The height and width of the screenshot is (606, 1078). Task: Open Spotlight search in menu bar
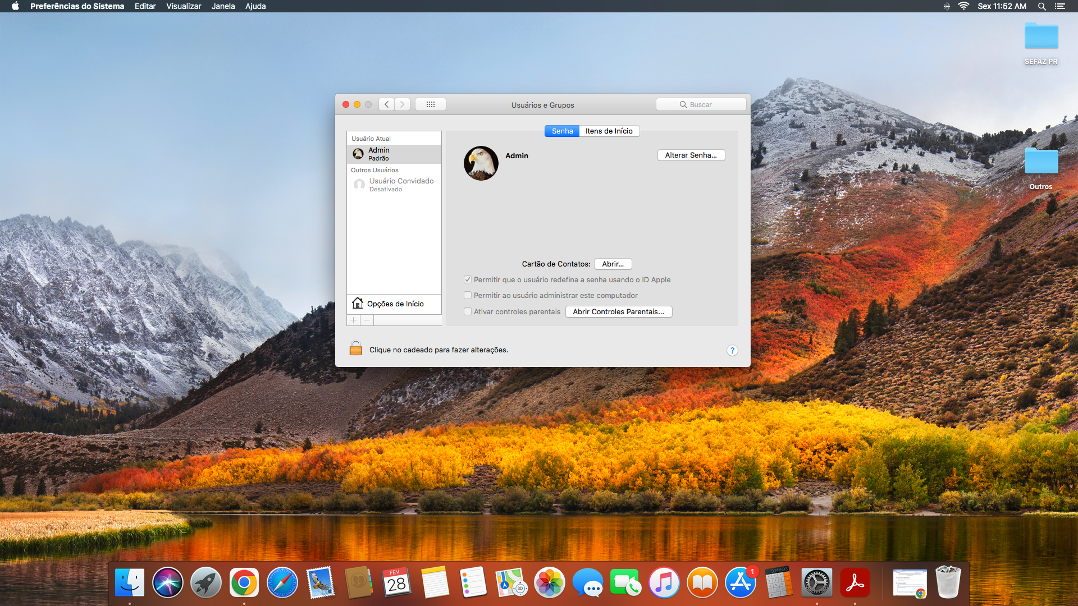1042,6
